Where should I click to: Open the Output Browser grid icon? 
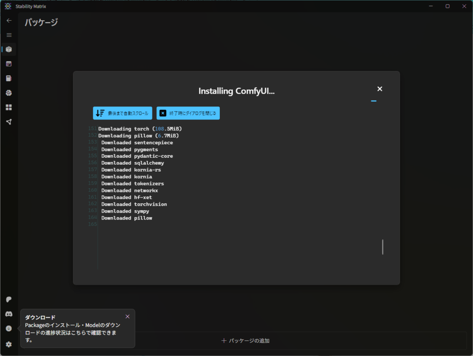[x=9, y=107]
